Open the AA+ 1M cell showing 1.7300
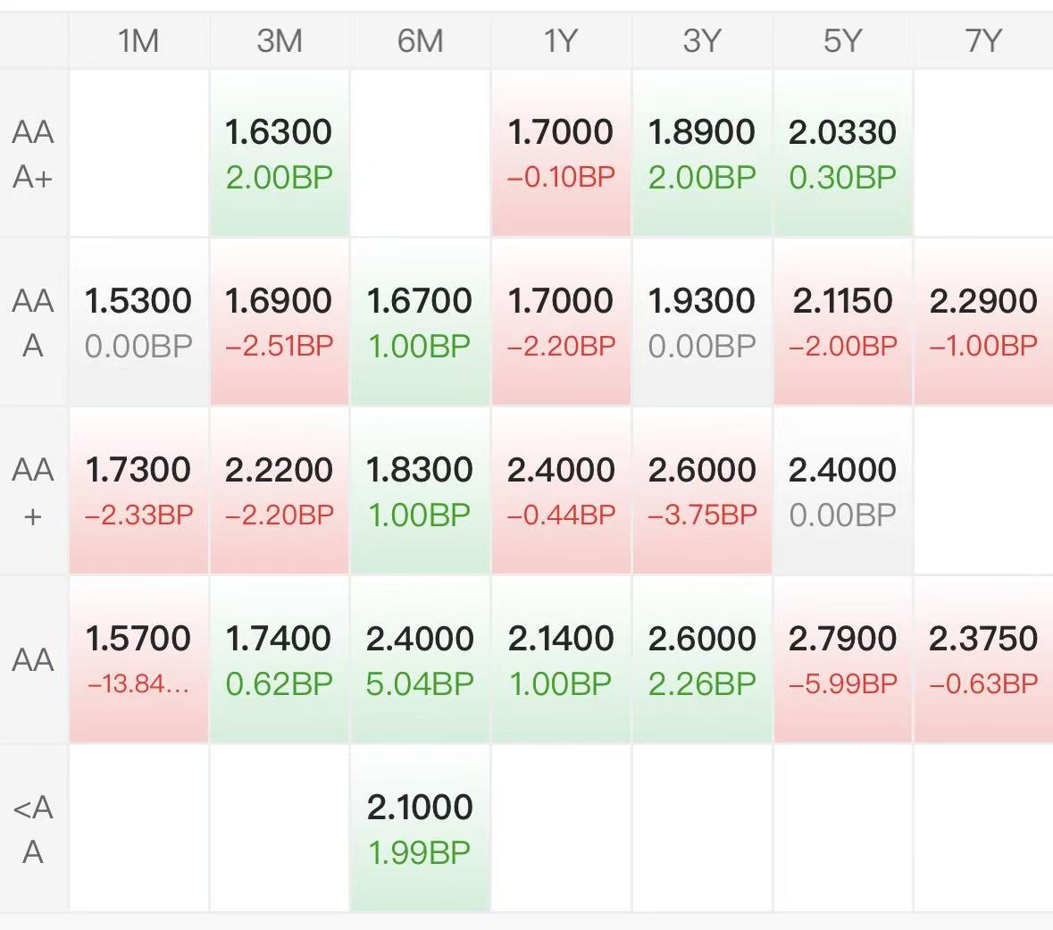This screenshot has width=1053, height=930. point(138,490)
